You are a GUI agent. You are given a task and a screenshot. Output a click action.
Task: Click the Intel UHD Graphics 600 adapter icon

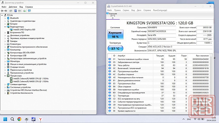point(11,30)
